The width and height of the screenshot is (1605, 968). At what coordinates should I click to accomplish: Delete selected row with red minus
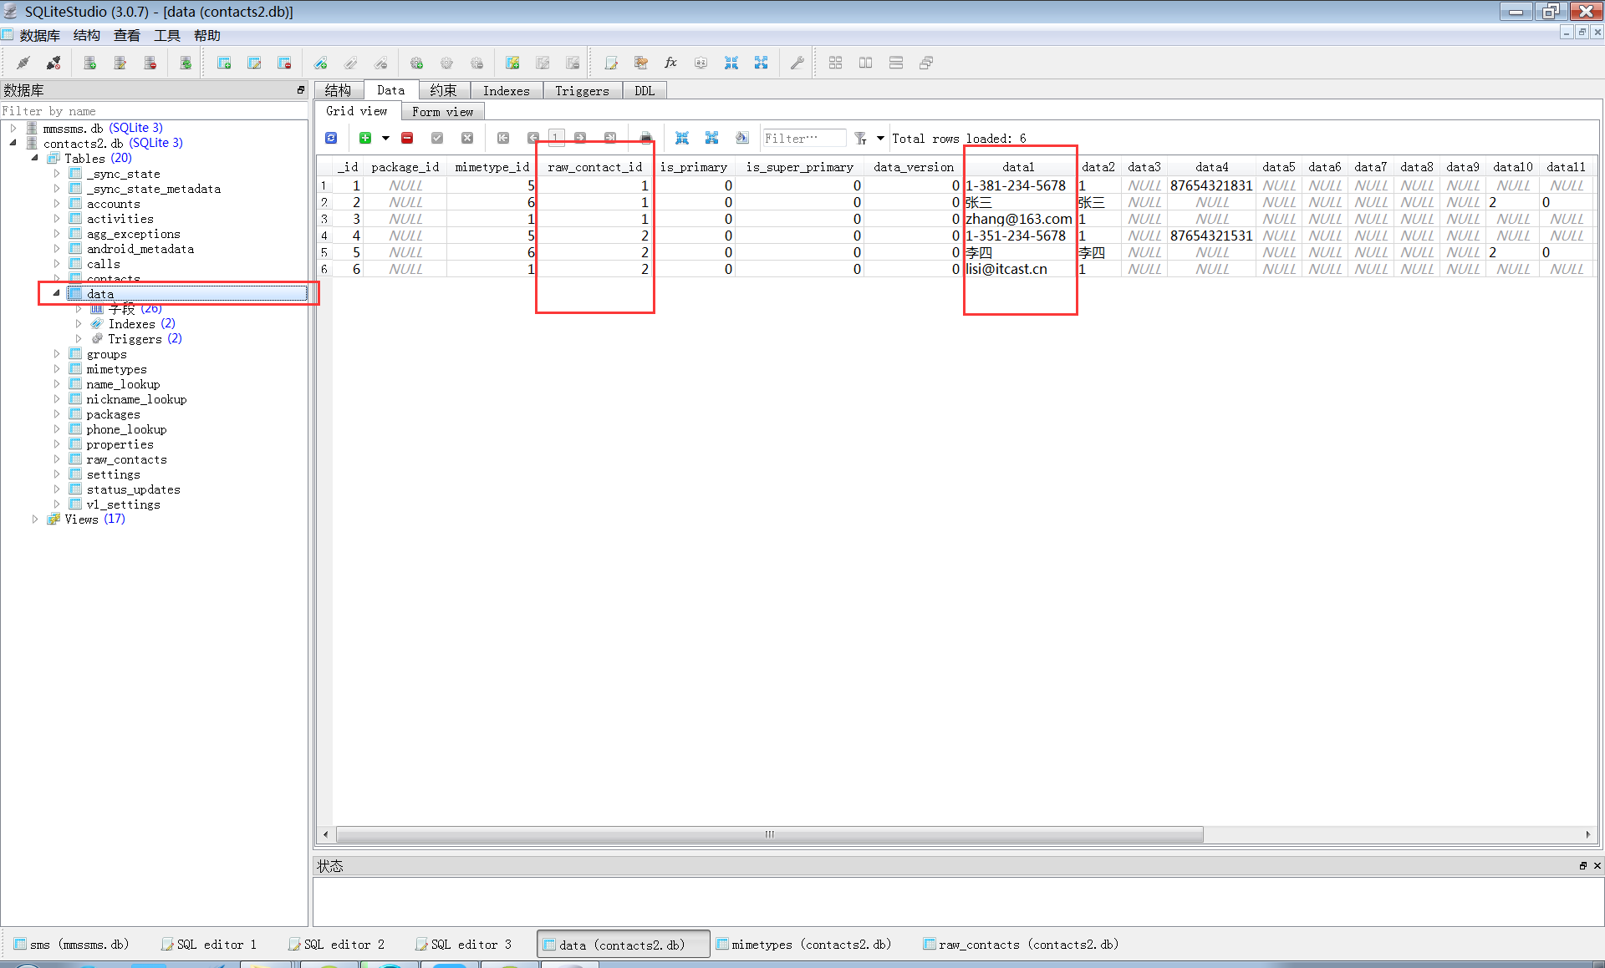coord(407,138)
